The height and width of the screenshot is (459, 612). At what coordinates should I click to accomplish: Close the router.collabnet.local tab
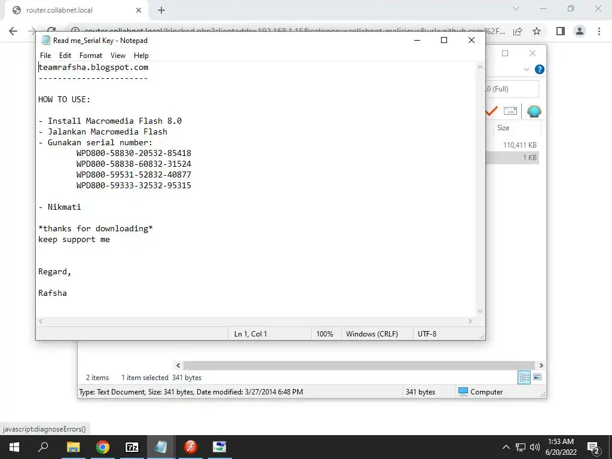coord(139,10)
